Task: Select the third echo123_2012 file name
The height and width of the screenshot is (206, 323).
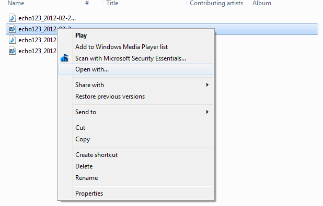Action: [x=37, y=40]
